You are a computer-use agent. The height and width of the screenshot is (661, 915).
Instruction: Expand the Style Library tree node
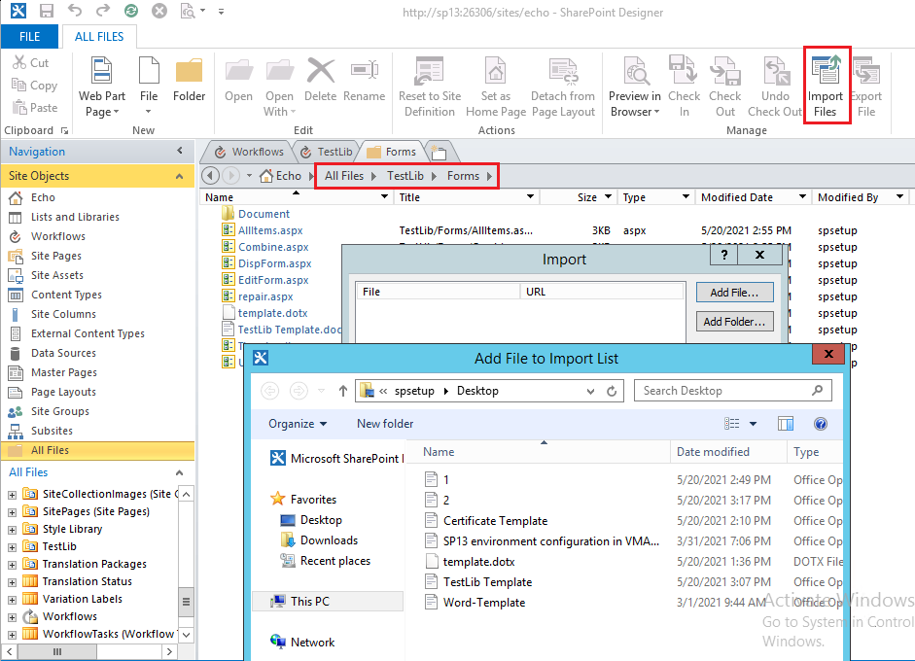click(x=12, y=530)
